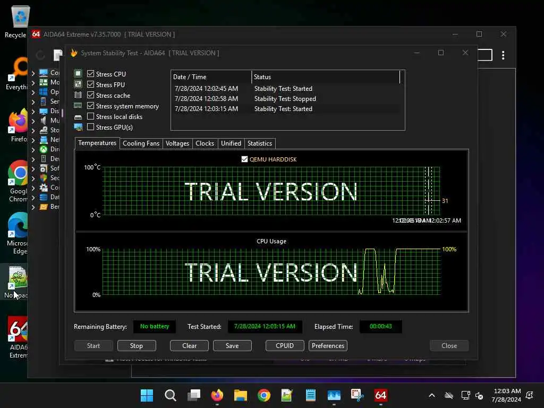
Task: Select log row Stability Test: Stopped
Action: [x=286, y=98]
